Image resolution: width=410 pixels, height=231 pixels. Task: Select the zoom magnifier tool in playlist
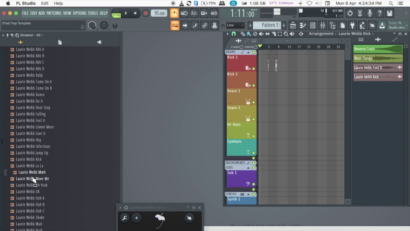[286, 34]
